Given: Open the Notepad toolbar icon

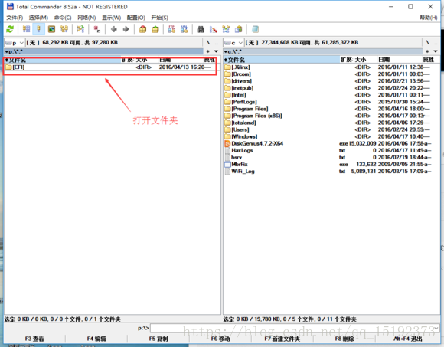Looking at the screenshot, I should [x=255, y=29].
